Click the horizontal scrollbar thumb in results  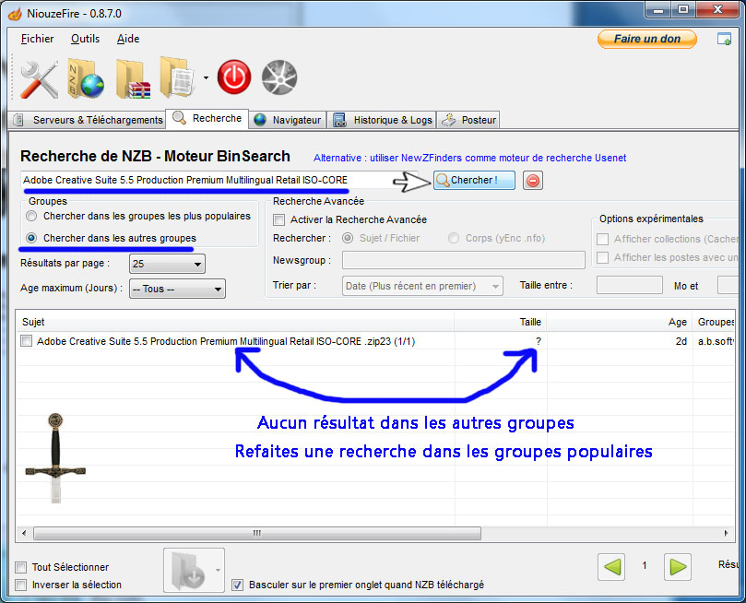click(x=257, y=533)
